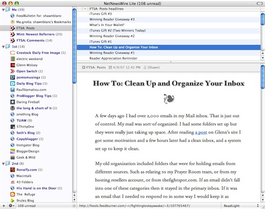Open the ReadLight style dropdown

click(241, 206)
